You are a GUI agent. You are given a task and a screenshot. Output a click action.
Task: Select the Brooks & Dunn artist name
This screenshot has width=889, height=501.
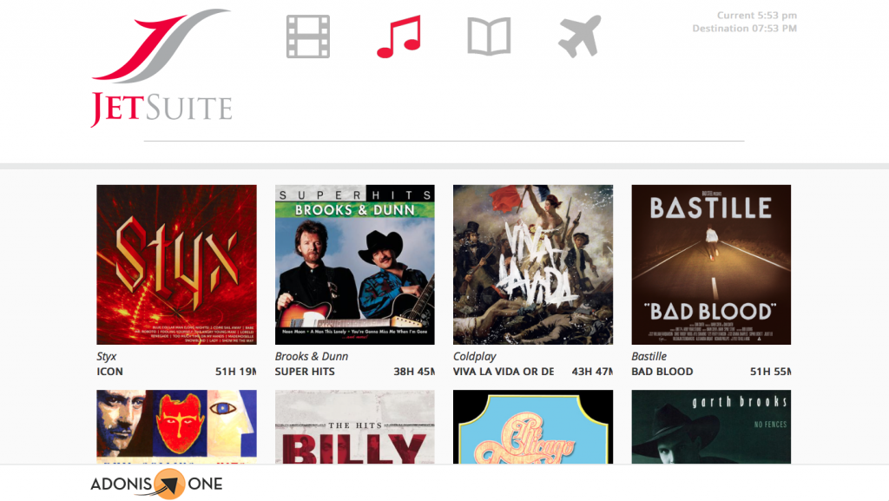pos(312,357)
